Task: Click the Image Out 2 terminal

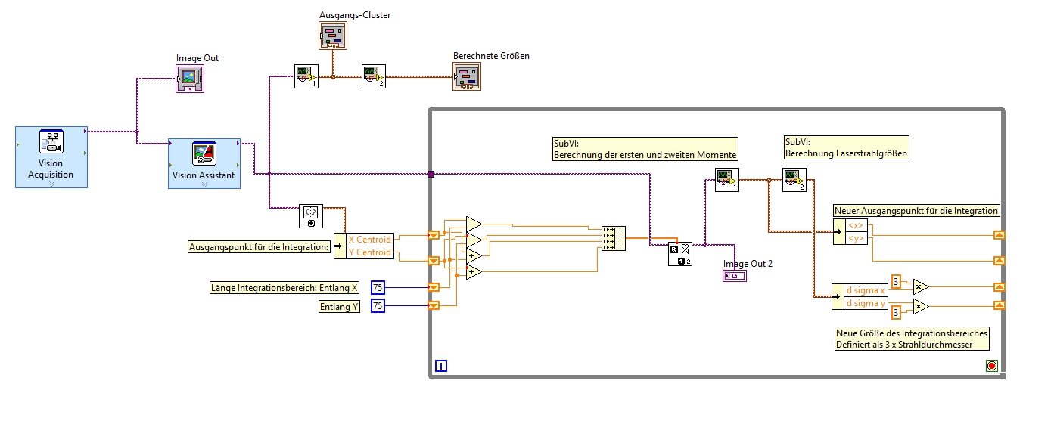Action: [x=735, y=276]
